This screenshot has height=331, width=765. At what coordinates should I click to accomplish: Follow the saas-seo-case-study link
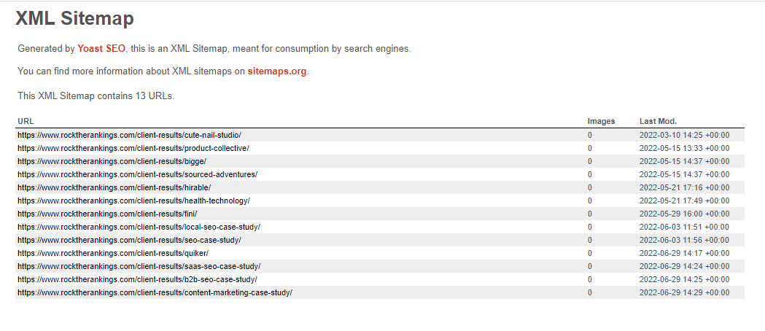tap(139, 266)
